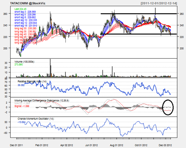Viewport: 186px width, 148px height.
Task: Click the 40 tick on the RSI axis
Action: (6, 93)
